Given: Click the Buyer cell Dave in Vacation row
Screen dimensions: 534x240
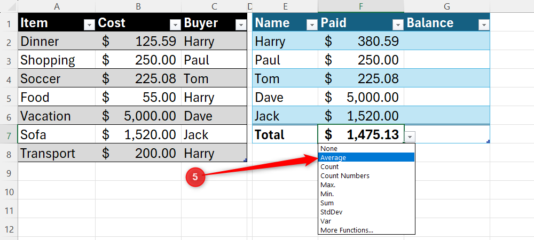Looking at the screenshot, I should tap(214, 116).
